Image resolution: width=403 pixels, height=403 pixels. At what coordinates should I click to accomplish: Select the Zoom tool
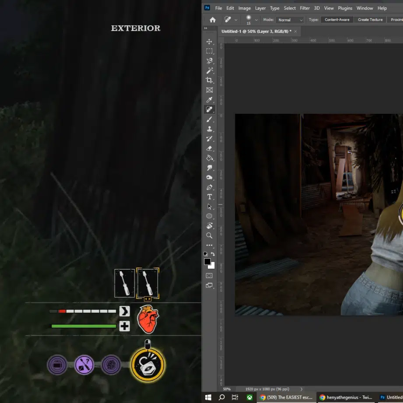[209, 235]
